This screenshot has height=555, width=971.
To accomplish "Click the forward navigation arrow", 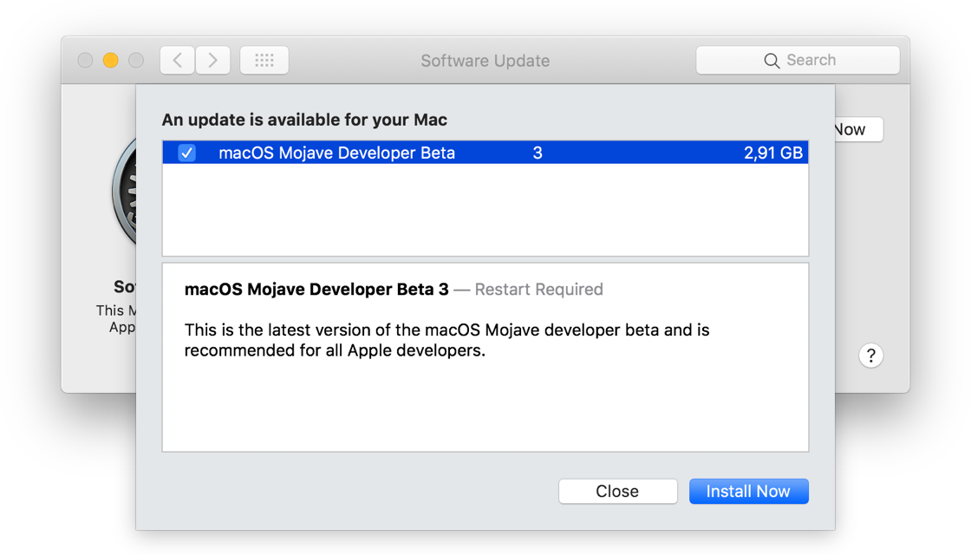I will point(213,60).
